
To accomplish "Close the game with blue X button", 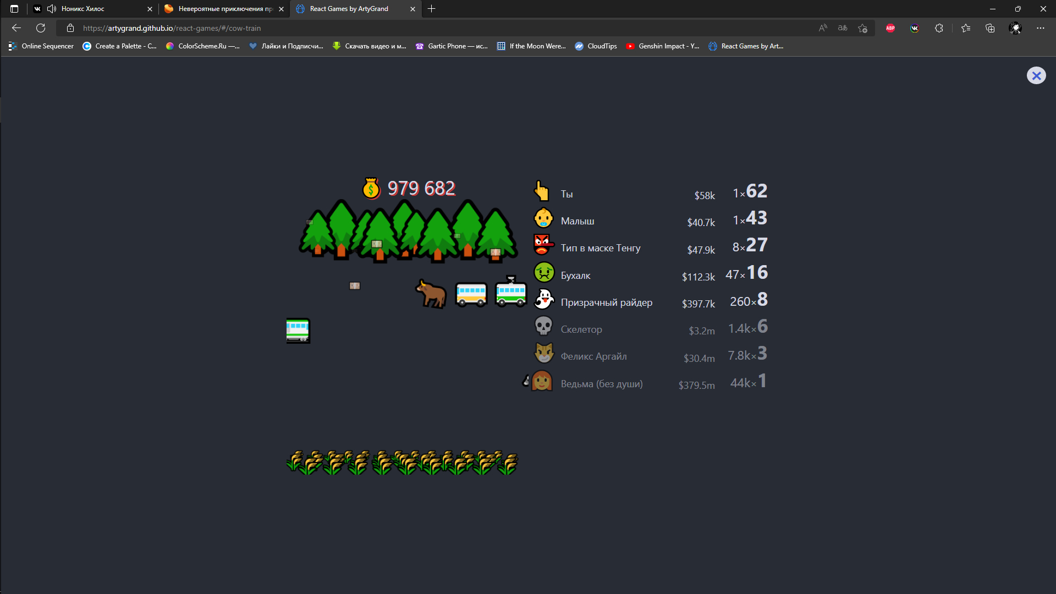I will [x=1036, y=75].
